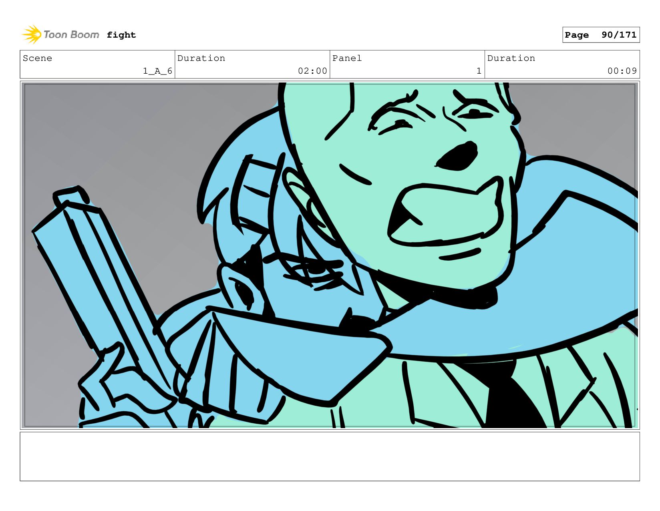Viewport: 660px width, 511px height.
Task: Click the panel duration value '00:09'
Action: (622, 71)
